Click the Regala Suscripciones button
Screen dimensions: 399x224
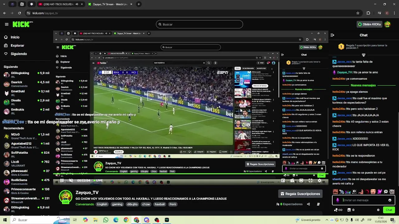click(300, 194)
